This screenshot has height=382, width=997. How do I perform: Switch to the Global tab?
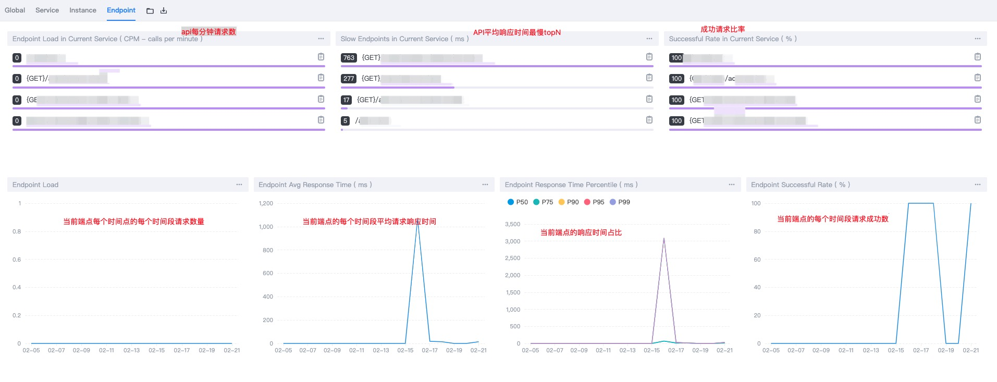[x=15, y=10]
